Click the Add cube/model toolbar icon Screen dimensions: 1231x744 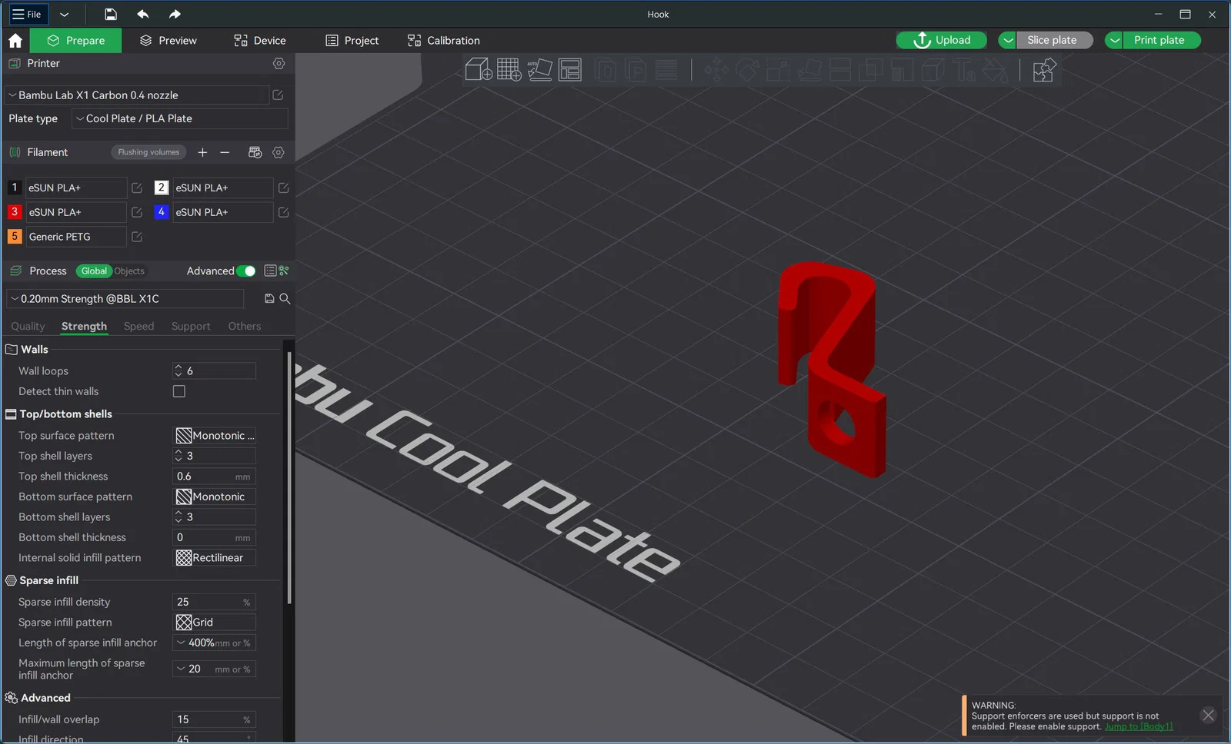pyautogui.click(x=479, y=70)
